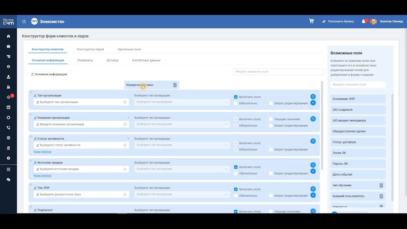Open validation type dropdown for Тип ЛПР
This screenshot has height=229, width=407.
coord(182,194)
